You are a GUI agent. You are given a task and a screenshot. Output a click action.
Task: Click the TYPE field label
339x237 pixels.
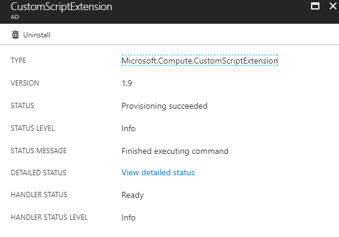click(18, 61)
